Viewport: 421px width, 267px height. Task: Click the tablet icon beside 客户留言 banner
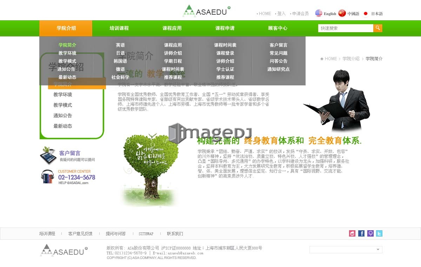point(48,155)
